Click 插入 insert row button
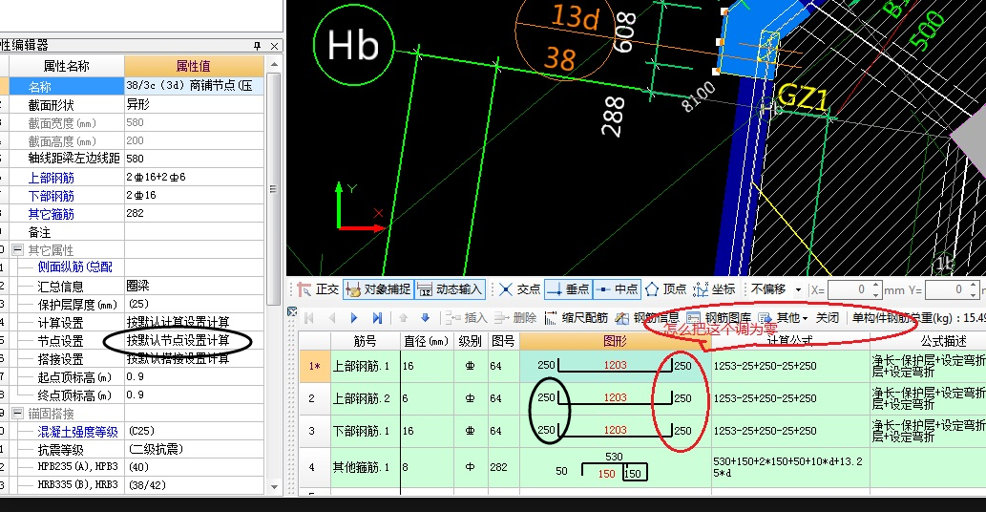Image resolution: width=986 pixels, height=512 pixels. (x=466, y=318)
